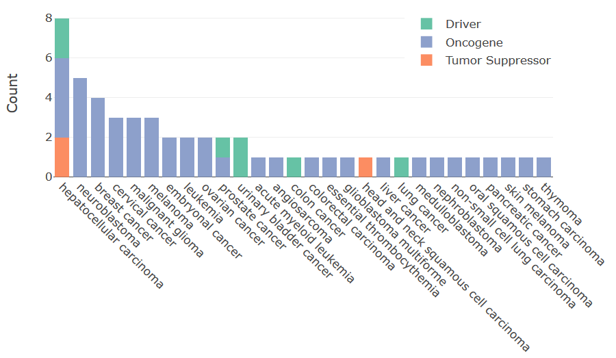Click the blue Oncogene legend swatch
This screenshot has width=616, height=358.
click(426, 42)
